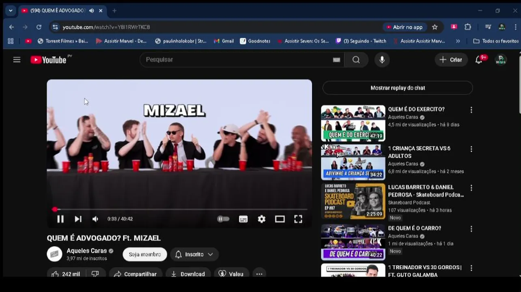The image size is (521, 292).
Task: Open more options for QUEM É DO EXERCITO?
Action: [x=471, y=110]
